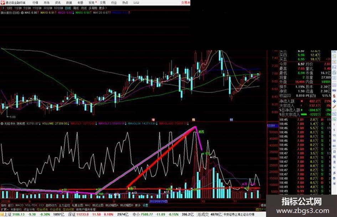Viewport: 337px width, 217px height.
Task: Click the 30-minute shortcut in the right sidebar
Action: tap(334, 141)
